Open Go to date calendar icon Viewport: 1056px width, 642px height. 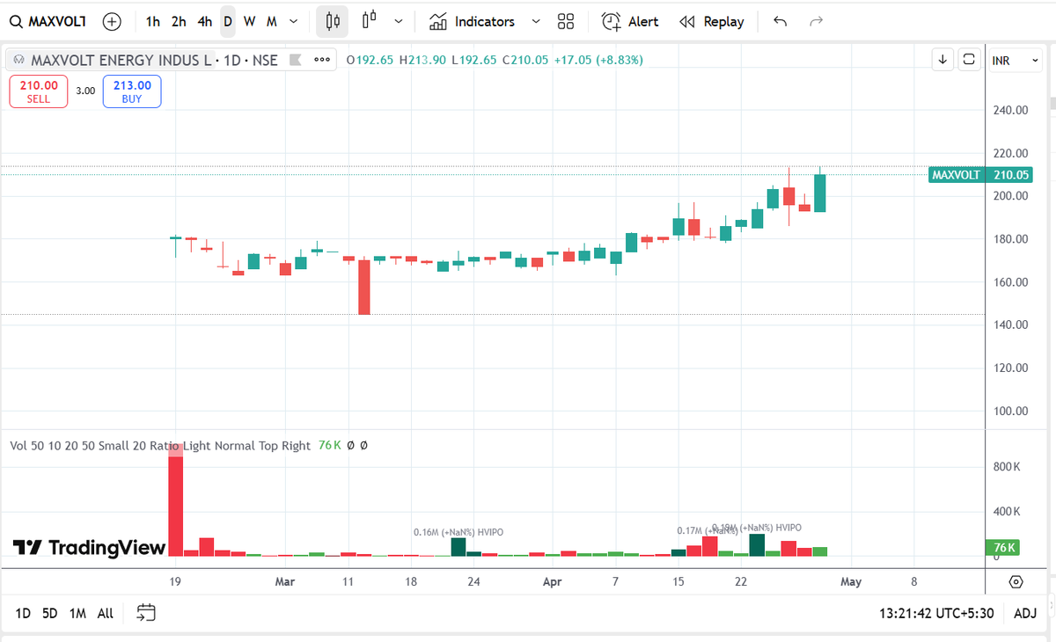(146, 613)
